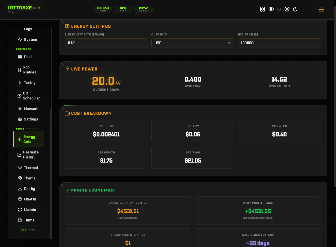The height and width of the screenshot is (247, 336).
Task: Go to the System page label
Action: click(30, 40)
